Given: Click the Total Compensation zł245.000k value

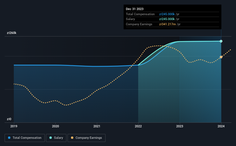Looking at the screenshot, I should [167, 14].
